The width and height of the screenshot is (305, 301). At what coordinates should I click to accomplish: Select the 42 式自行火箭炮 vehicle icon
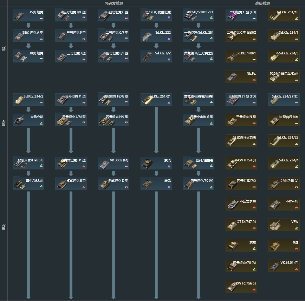(232, 141)
